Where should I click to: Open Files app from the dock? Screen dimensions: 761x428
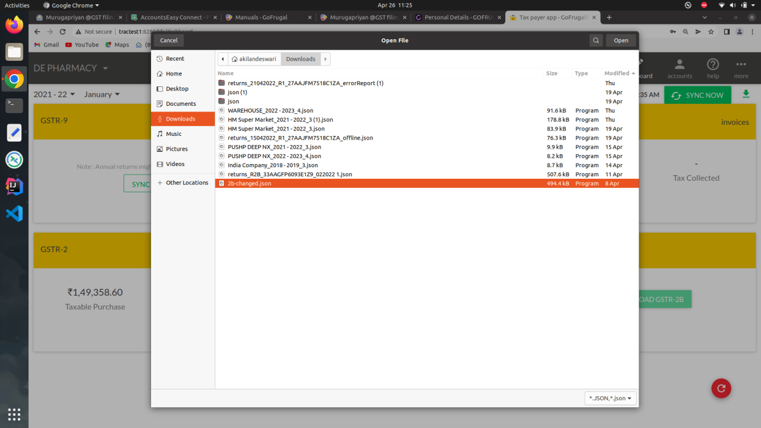[14, 52]
